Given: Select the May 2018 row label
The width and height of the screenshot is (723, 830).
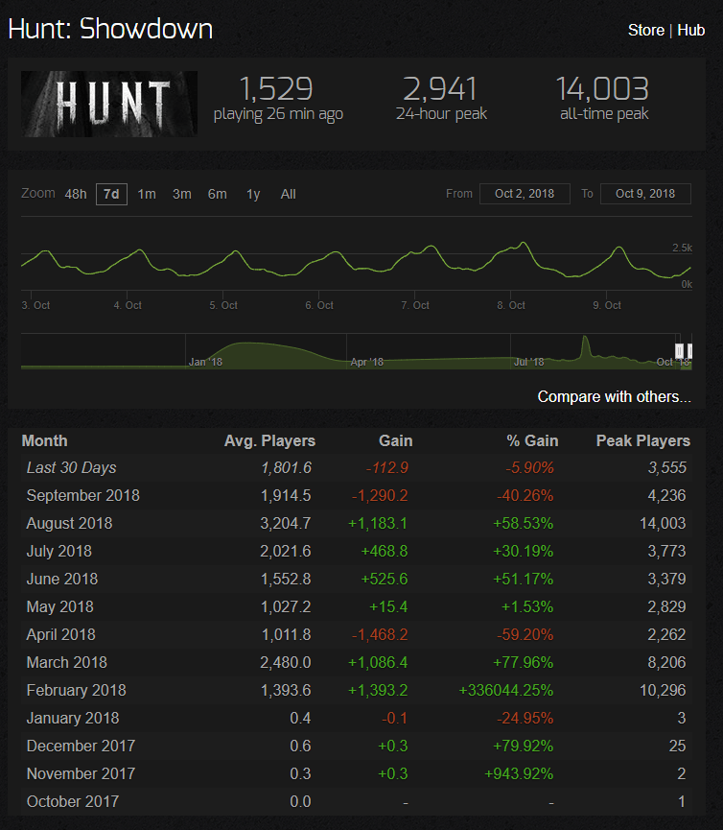Looking at the screenshot, I should click(59, 606).
